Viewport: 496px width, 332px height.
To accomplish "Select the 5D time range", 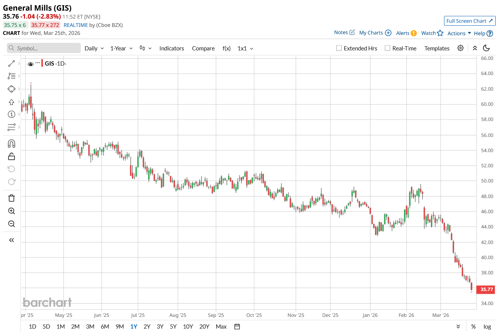I will 46,326.
